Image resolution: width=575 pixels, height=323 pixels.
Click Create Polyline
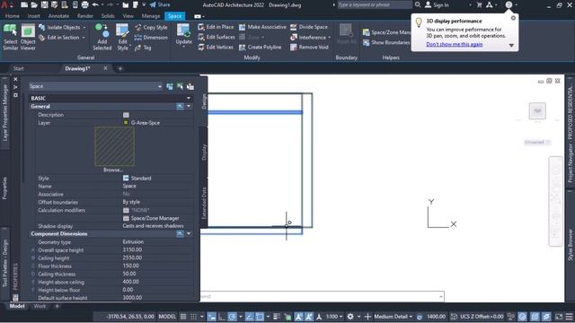coord(261,47)
